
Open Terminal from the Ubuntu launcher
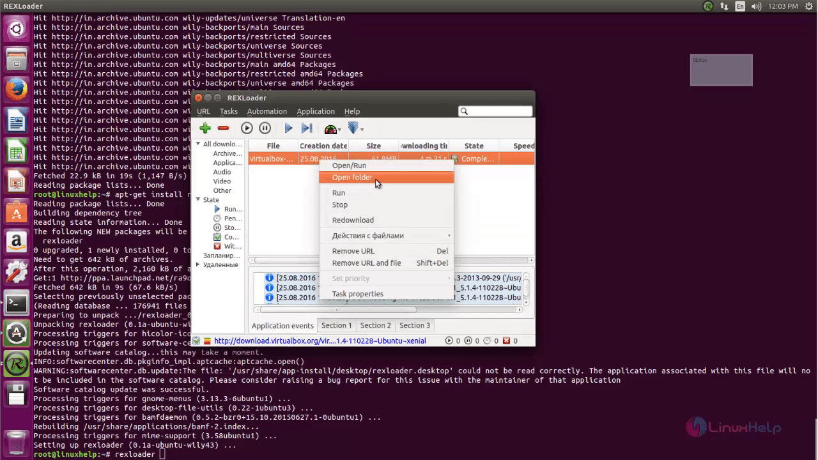pyautogui.click(x=17, y=303)
